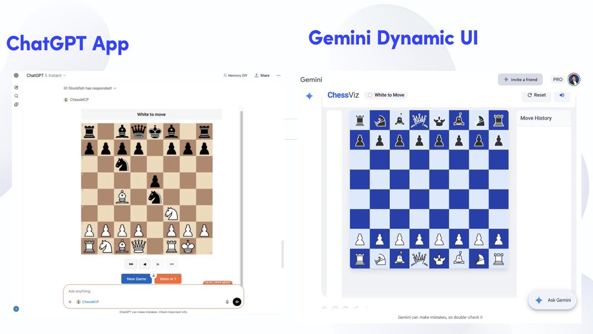Viewport: 593px width, 334px height.
Task: Select the white a1 rook on ChessViz
Action: tap(360, 259)
